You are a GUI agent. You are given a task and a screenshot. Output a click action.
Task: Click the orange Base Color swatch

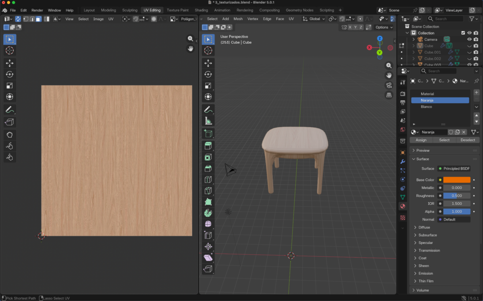(456, 180)
